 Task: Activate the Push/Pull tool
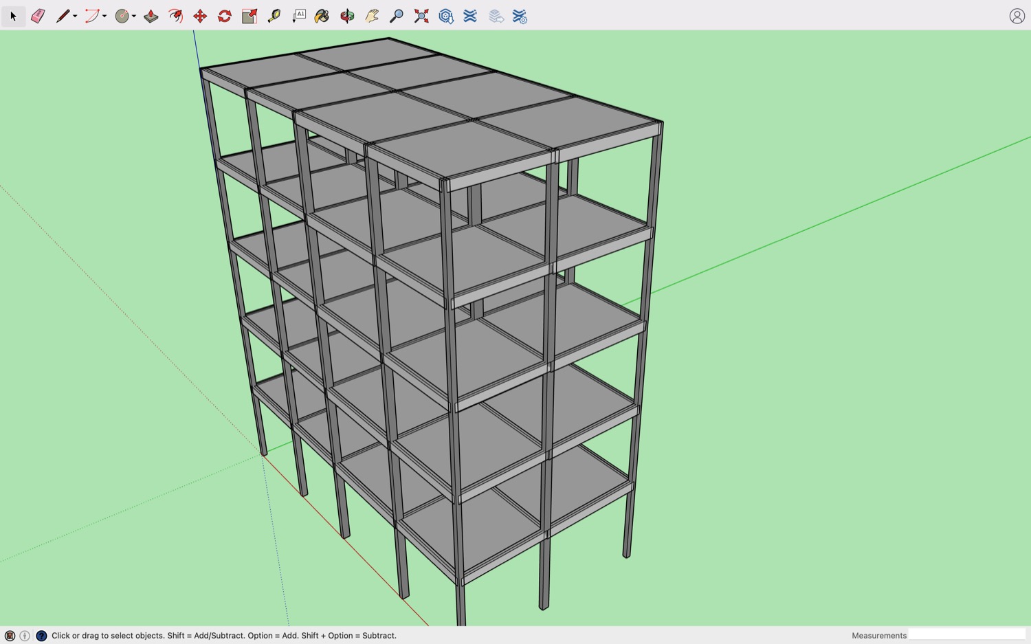point(151,16)
